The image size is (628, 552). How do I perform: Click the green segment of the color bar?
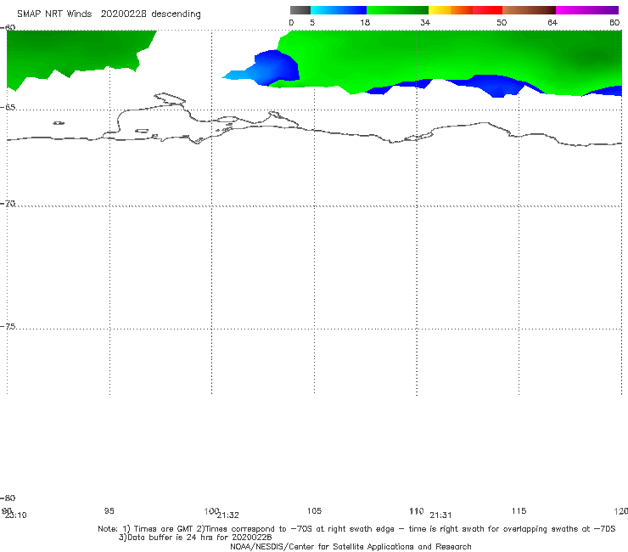[397, 10]
